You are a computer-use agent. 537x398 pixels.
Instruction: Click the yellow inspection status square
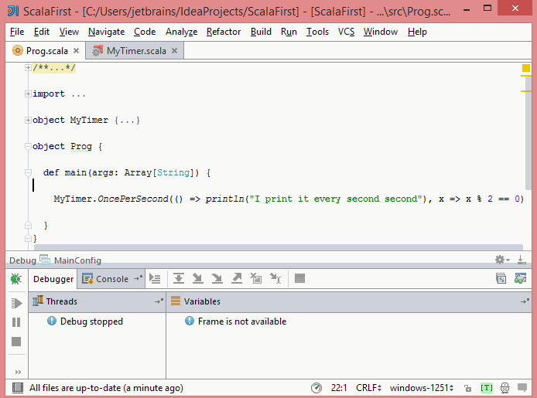(x=525, y=68)
